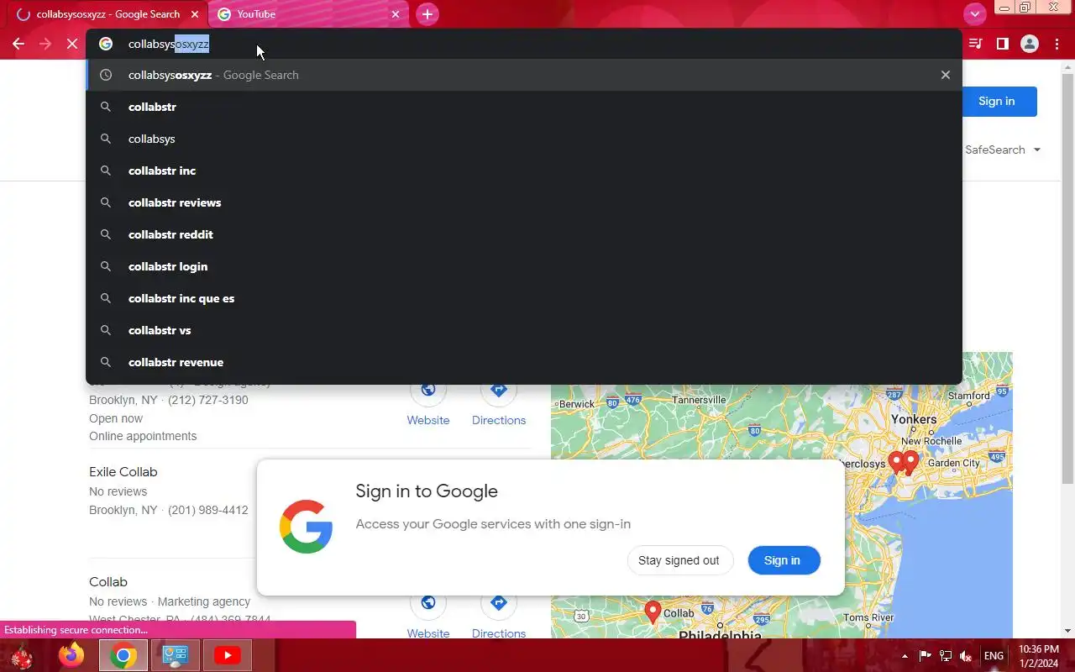Open Website link for the Brooklyn (212) listing
The width and height of the screenshot is (1075, 672).
(x=428, y=405)
